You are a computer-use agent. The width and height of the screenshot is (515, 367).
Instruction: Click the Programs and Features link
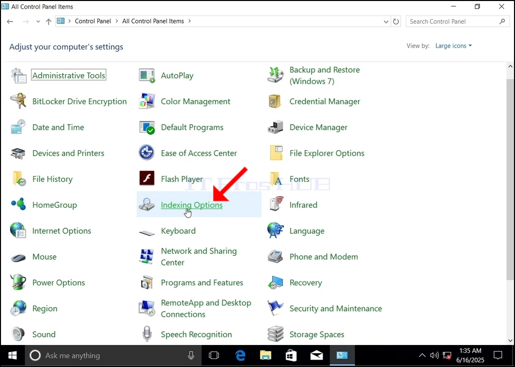202,283
